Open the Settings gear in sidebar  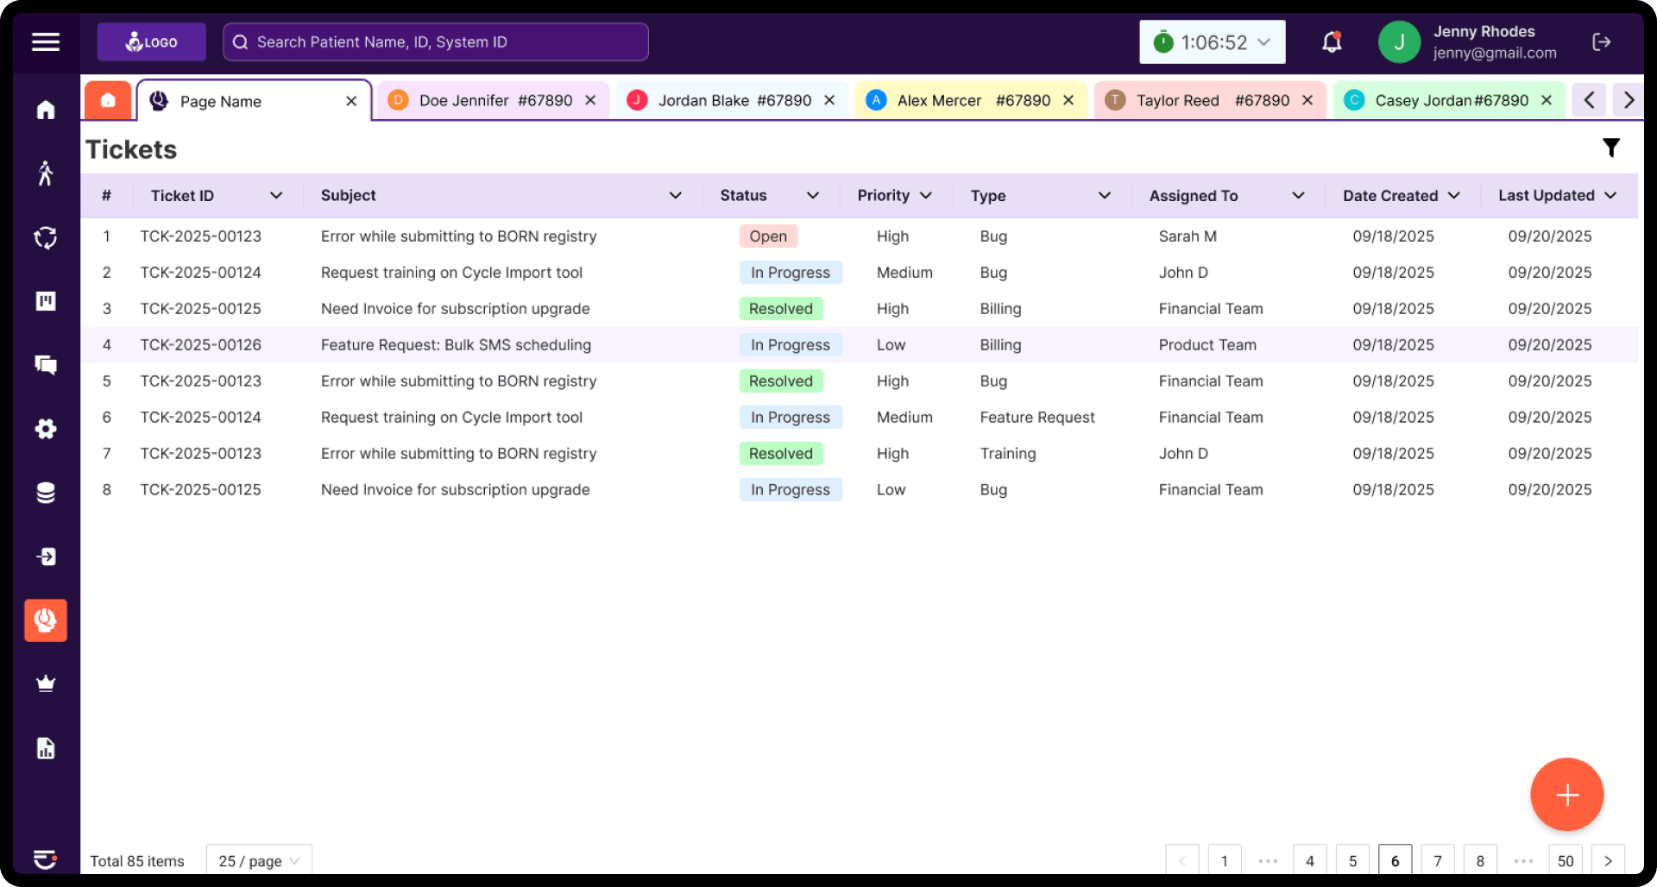point(45,429)
